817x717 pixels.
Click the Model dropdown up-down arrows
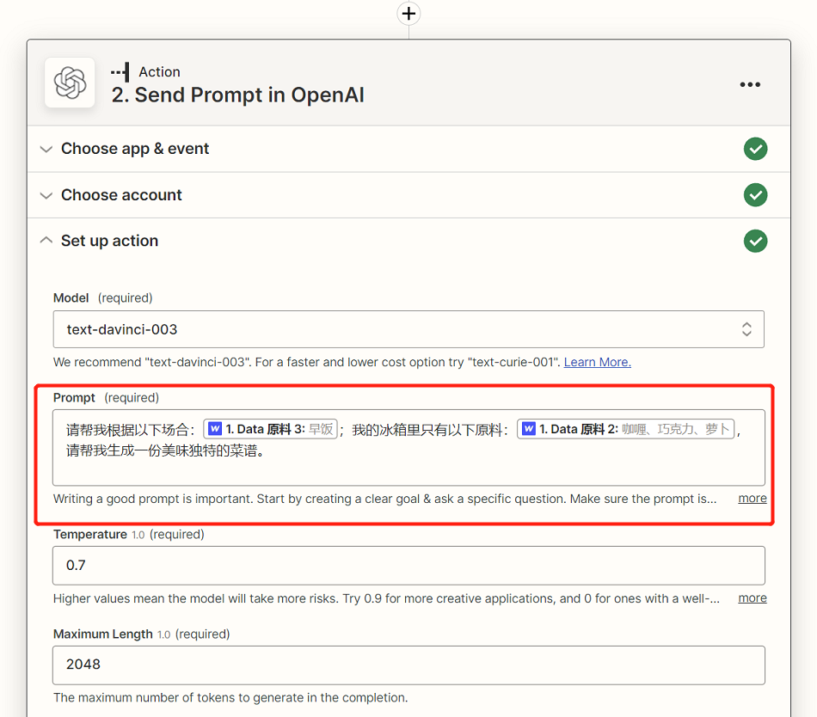point(746,329)
